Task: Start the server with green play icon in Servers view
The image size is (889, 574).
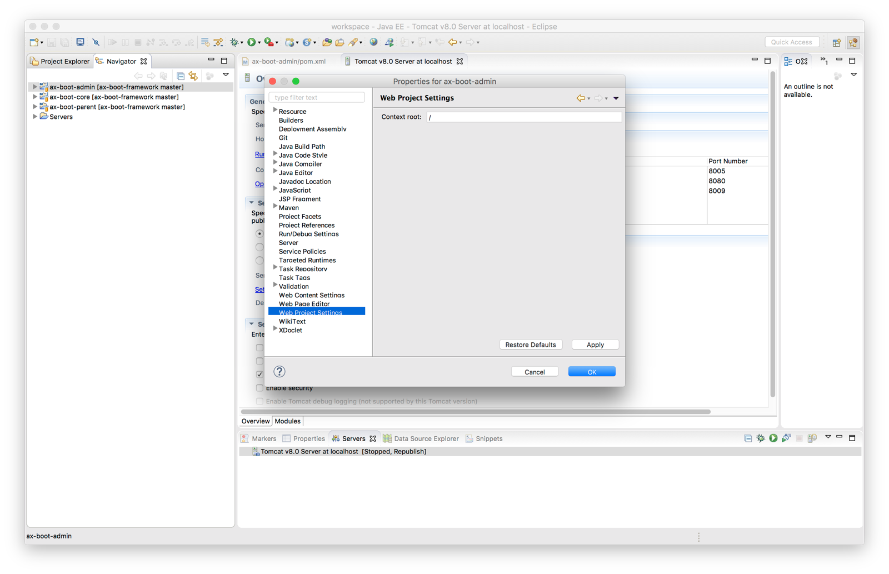Action: [x=773, y=438]
